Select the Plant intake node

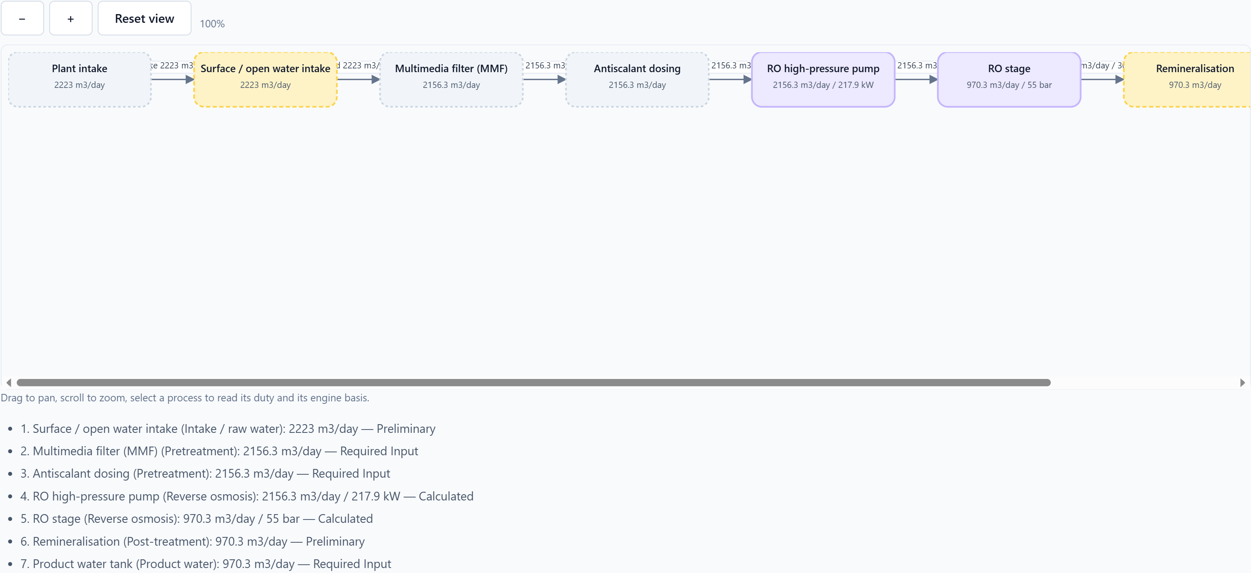[80, 80]
